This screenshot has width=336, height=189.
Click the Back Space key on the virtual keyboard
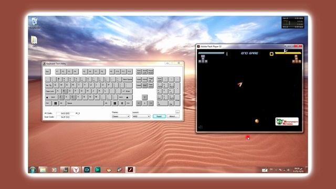point(127,79)
